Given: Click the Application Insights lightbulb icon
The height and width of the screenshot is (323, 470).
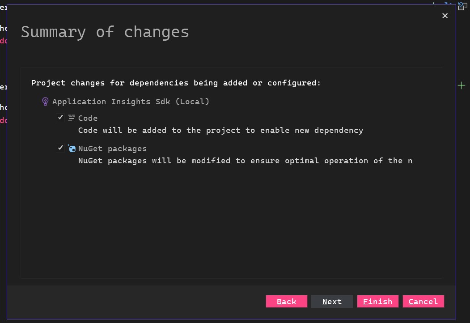Looking at the screenshot, I should [x=45, y=102].
